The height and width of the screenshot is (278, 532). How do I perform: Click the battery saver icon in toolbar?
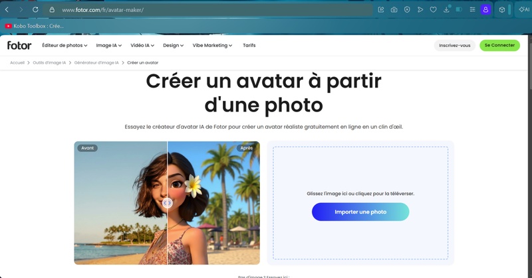(459, 10)
